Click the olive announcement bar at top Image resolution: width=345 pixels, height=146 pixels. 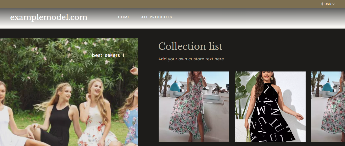point(152,4)
